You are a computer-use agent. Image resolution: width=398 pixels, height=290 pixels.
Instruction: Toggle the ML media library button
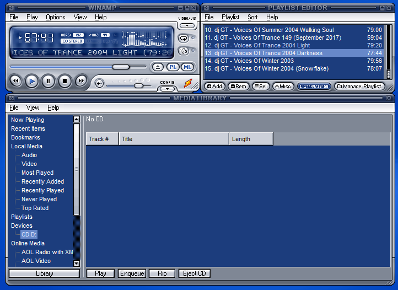(187, 67)
